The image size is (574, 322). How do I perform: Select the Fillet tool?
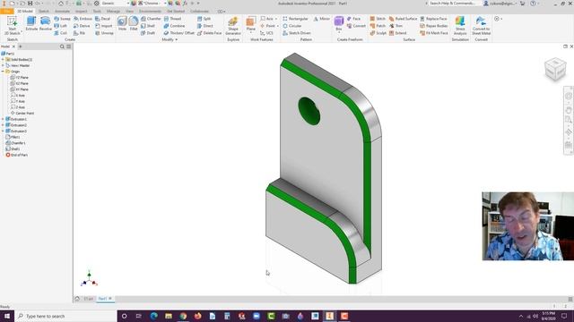point(134,24)
